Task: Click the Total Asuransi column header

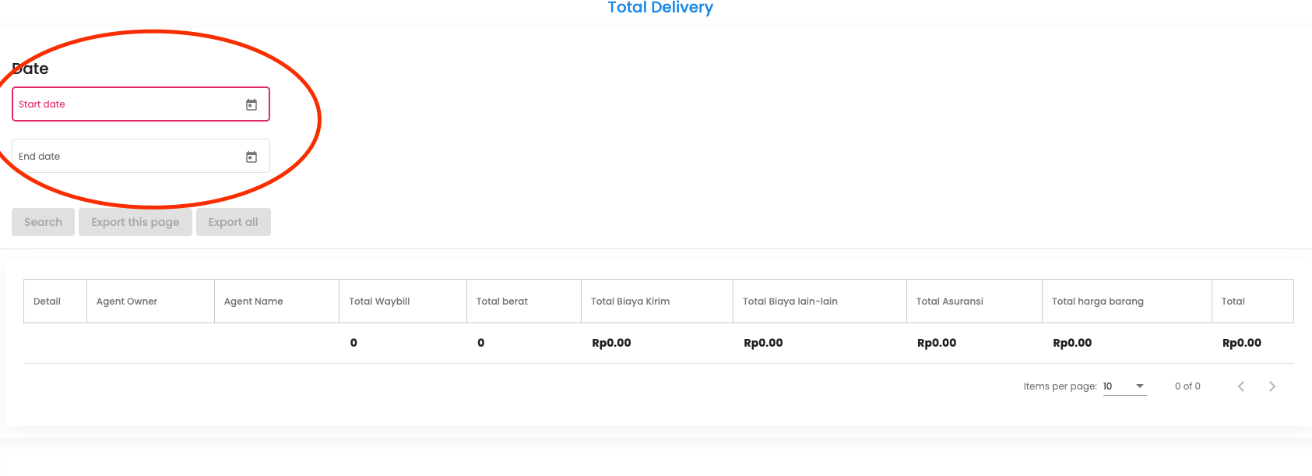Action: 949,301
